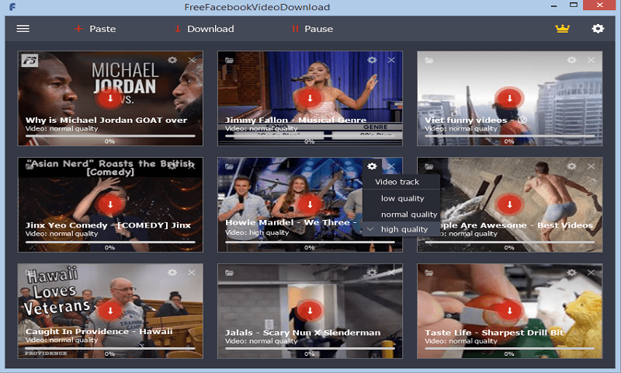This screenshot has height=373, width=621.
Task: Remove the Viet funny videos card
Action: pyautogui.click(x=591, y=61)
